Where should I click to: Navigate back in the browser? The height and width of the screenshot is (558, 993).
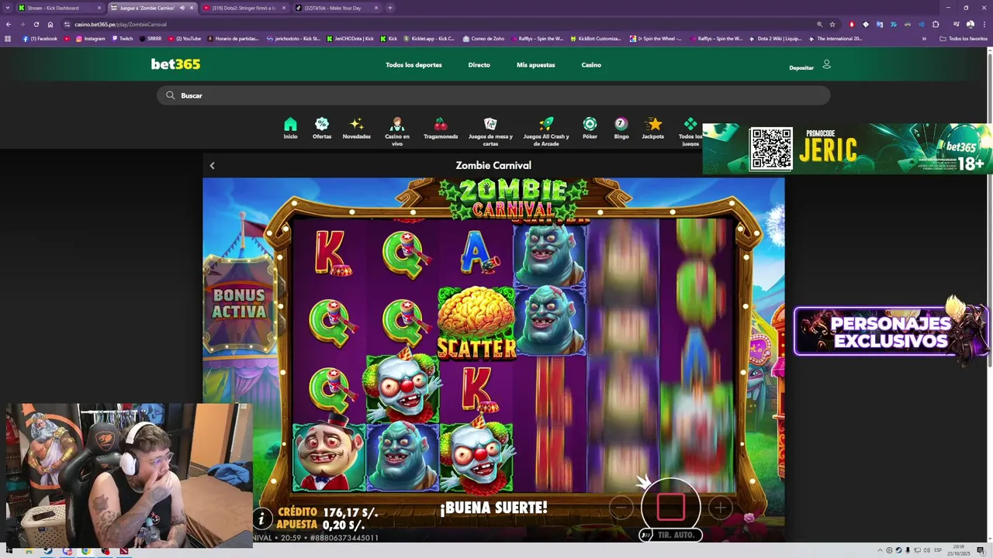[x=9, y=24]
